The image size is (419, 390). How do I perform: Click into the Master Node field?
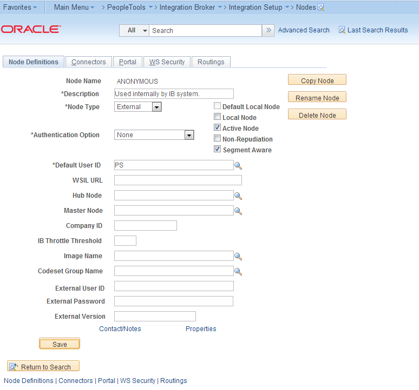point(174,210)
